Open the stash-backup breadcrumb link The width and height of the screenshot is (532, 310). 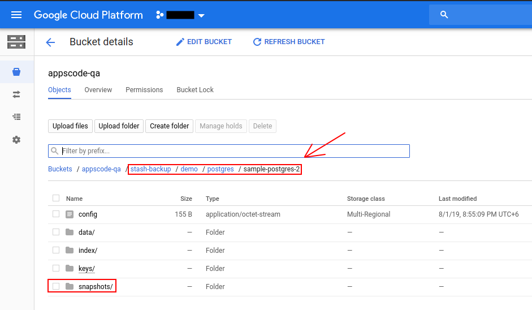click(x=150, y=169)
